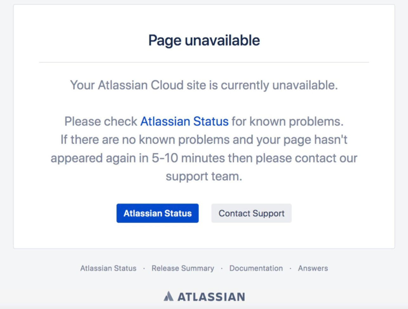The height and width of the screenshot is (309, 408).
Task: Open the Documentation footer link
Action: (x=256, y=268)
